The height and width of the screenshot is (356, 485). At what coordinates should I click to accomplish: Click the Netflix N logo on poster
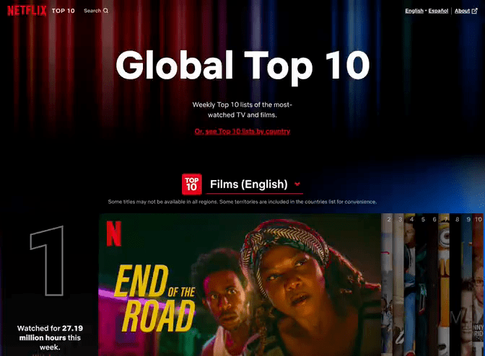[x=113, y=232]
